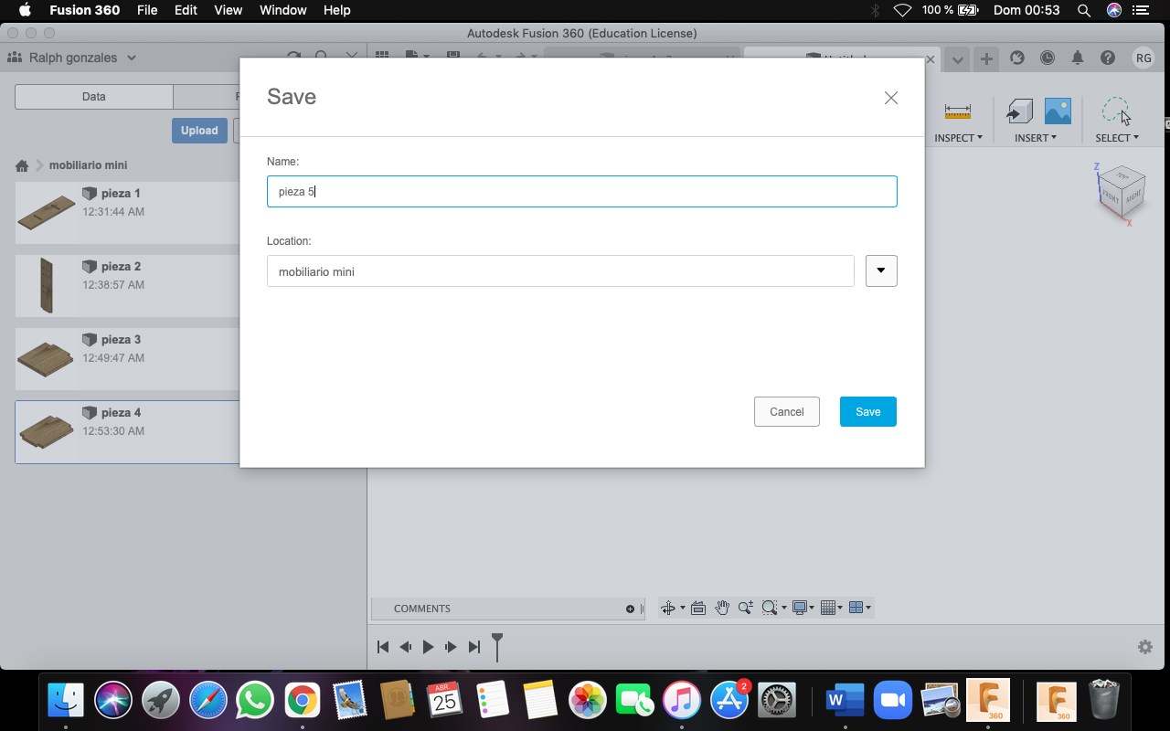This screenshot has height=731, width=1170.
Task: Click the Name field containing pieza 5
Action: [581, 191]
